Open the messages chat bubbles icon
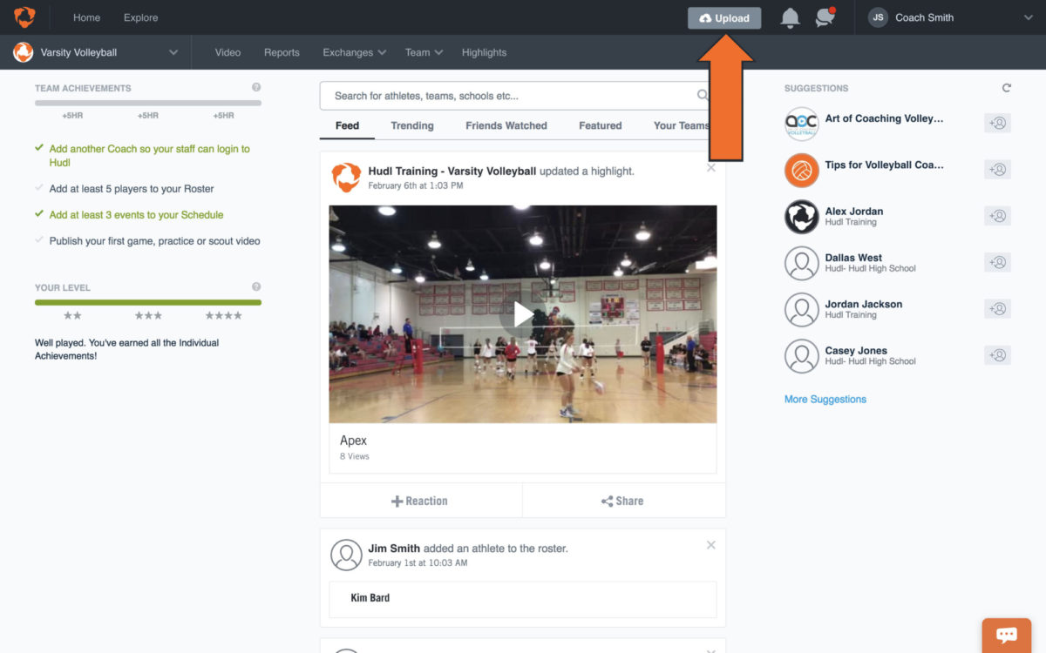The height and width of the screenshot is (653, 1046). click(825, 17)
